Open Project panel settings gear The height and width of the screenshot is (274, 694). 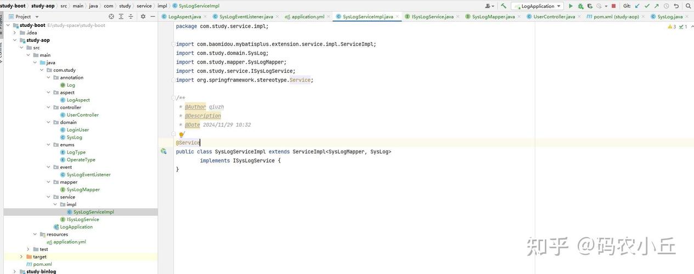[143, 16]
